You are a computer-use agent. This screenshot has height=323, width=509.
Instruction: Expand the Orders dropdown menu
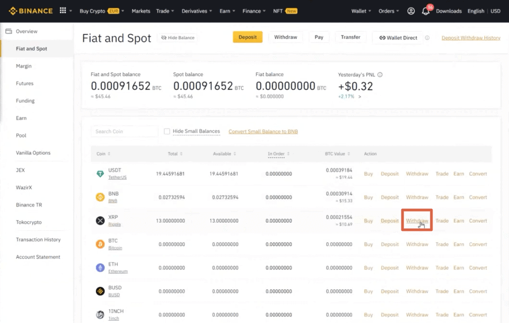[x=389, y=11]
